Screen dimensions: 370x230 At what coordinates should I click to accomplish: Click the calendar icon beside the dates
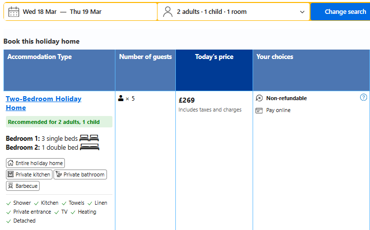pos(14,12)
